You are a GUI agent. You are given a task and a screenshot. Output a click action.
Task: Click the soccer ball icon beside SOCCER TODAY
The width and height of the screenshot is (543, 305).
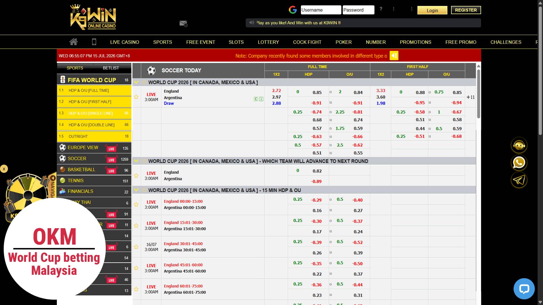pyautogui.click(x=152, y=70)
